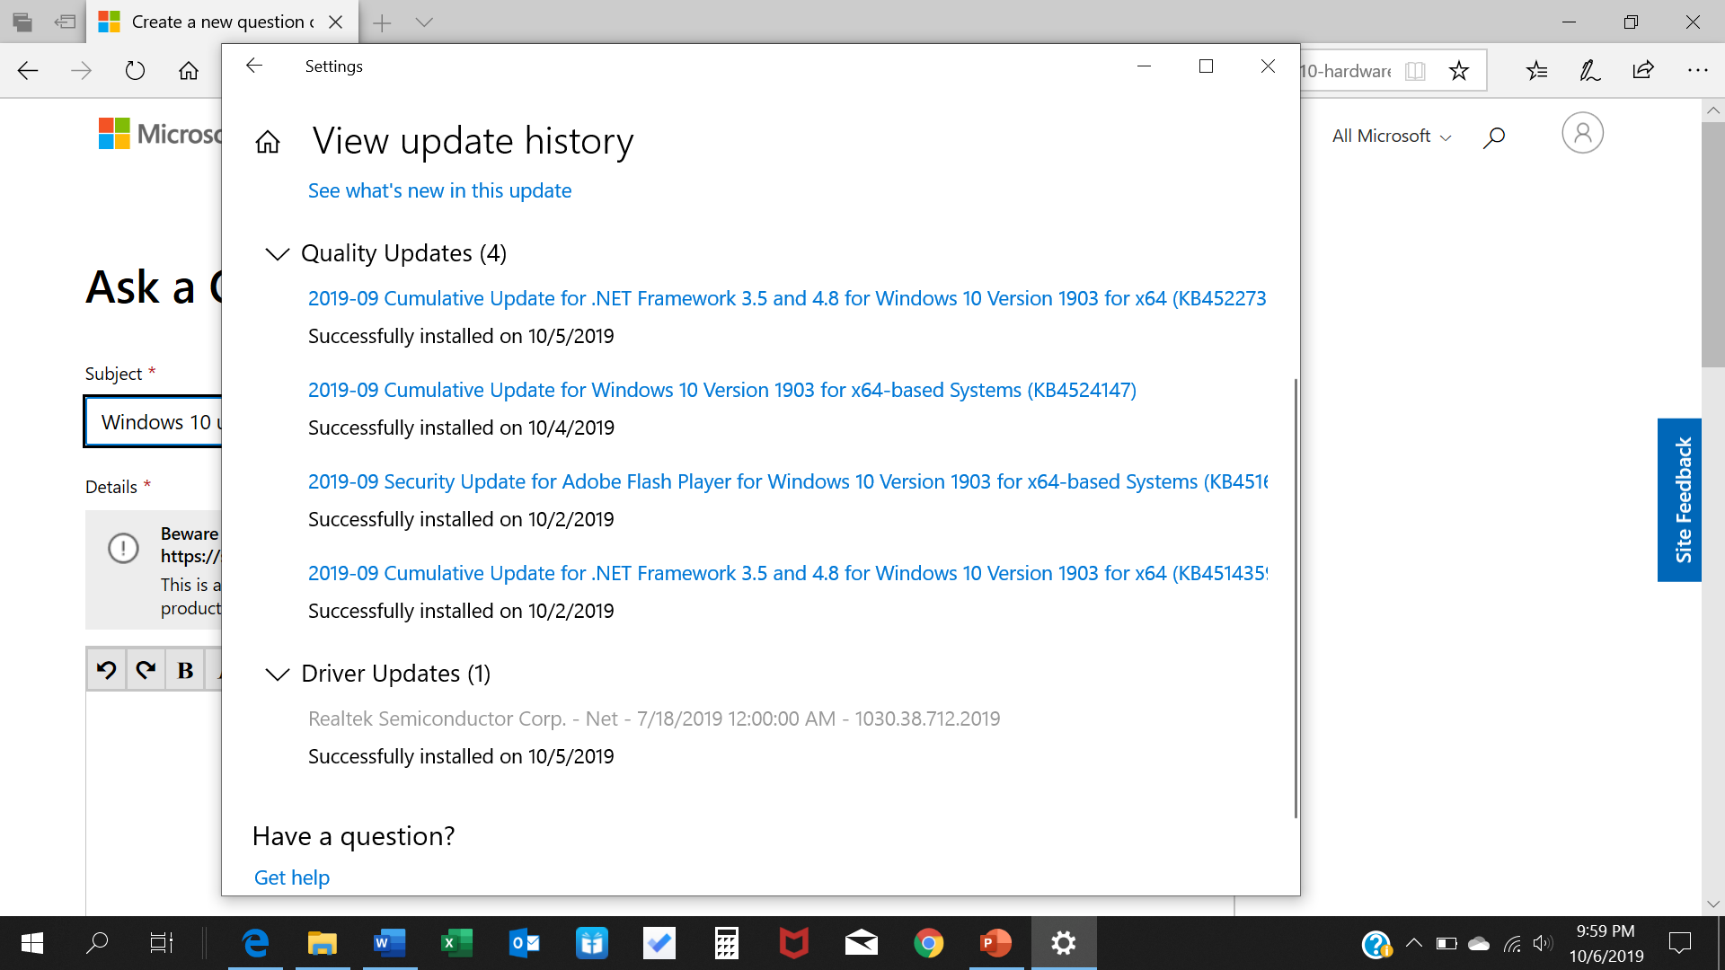Add notes with pen icon
The image size is (1725, 970).
[x=1590, y=71]
